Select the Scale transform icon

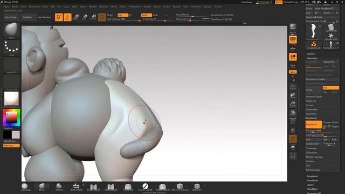pos(85,17)
